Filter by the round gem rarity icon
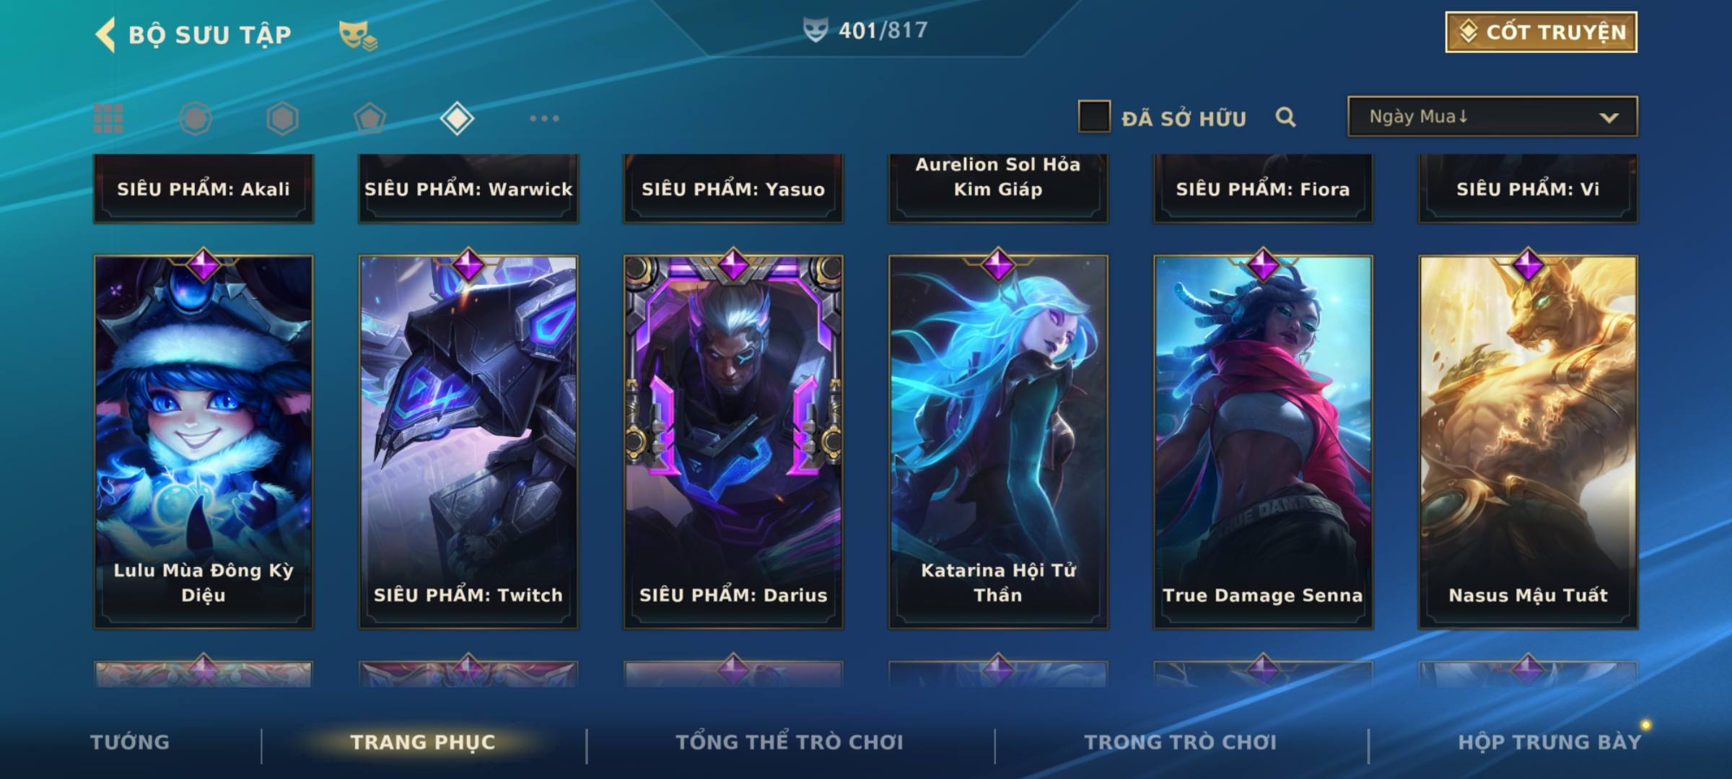Screen dimensions: 1732x779 pos(196,118)
